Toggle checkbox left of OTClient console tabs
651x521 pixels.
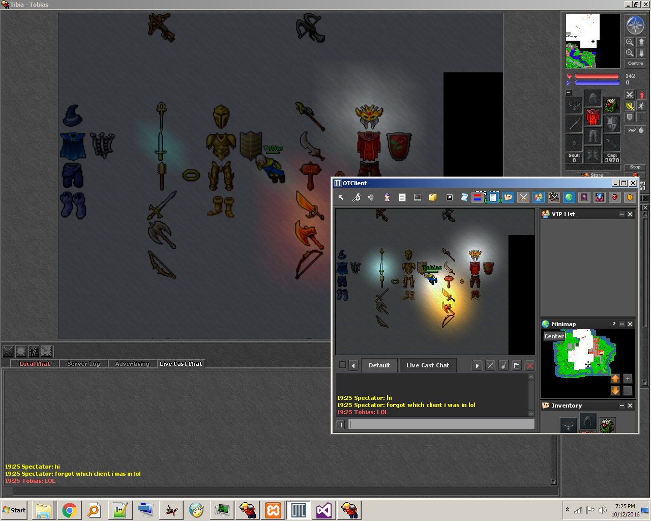[342, 365]
